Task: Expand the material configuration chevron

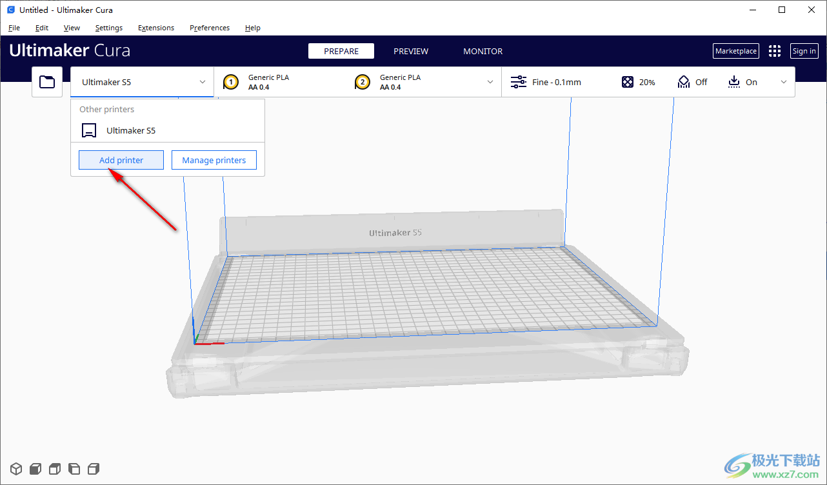Action: pyautogui.click(x=490, y=82)
